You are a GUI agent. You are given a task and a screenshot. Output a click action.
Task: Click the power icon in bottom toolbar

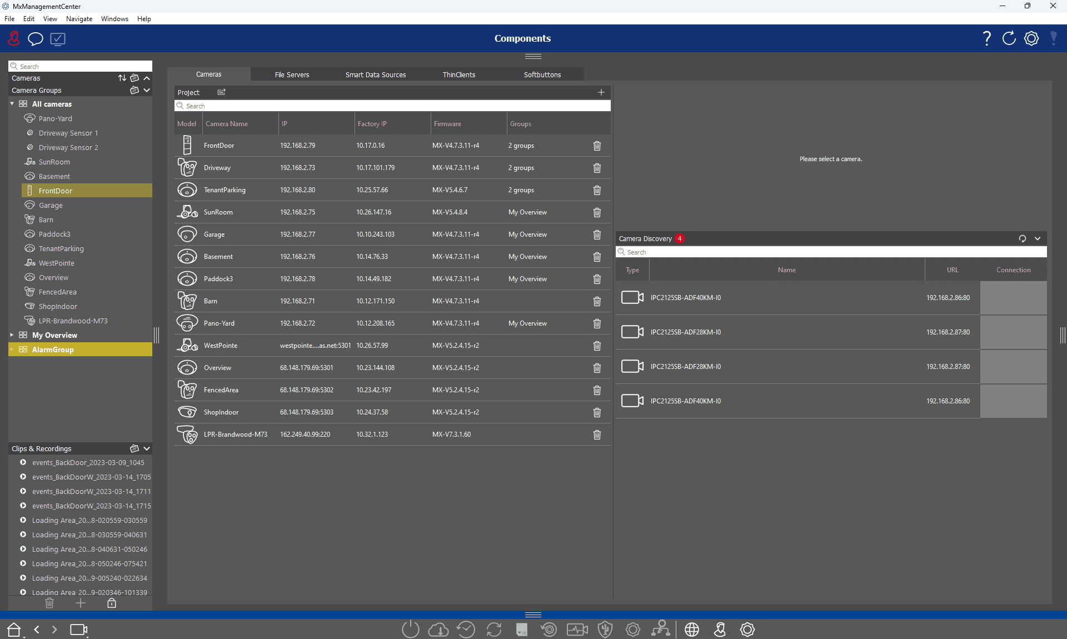pyautogui.click(x=410, y=629)
